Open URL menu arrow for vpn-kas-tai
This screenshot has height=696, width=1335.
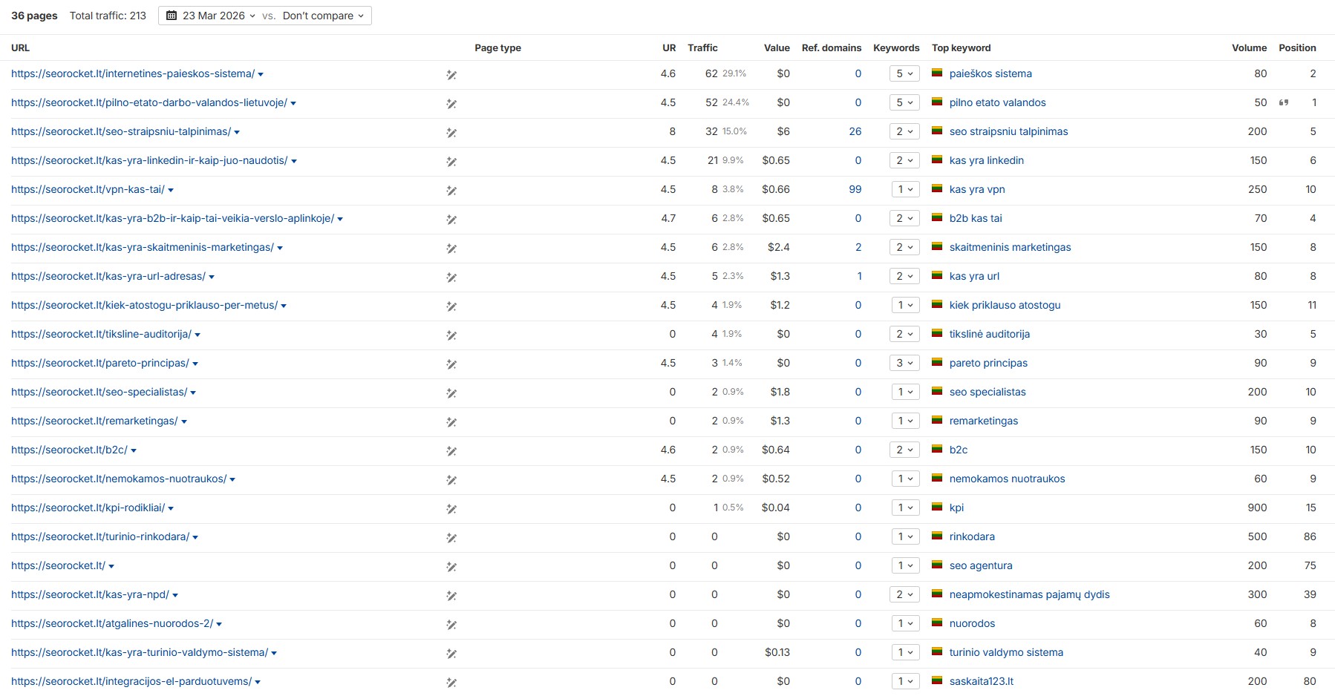(171, 191)
